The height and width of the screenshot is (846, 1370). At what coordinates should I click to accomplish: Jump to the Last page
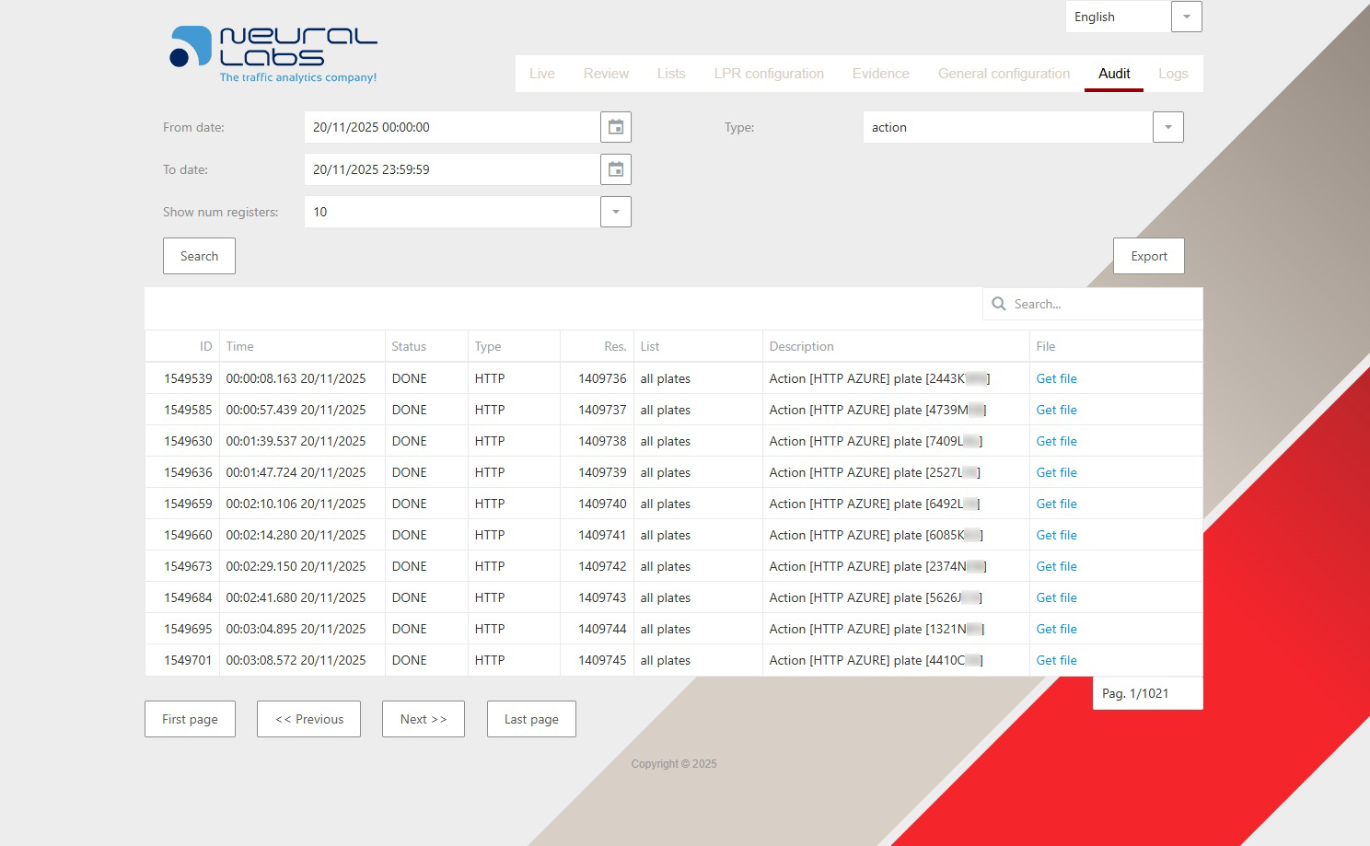coord(531,719)
